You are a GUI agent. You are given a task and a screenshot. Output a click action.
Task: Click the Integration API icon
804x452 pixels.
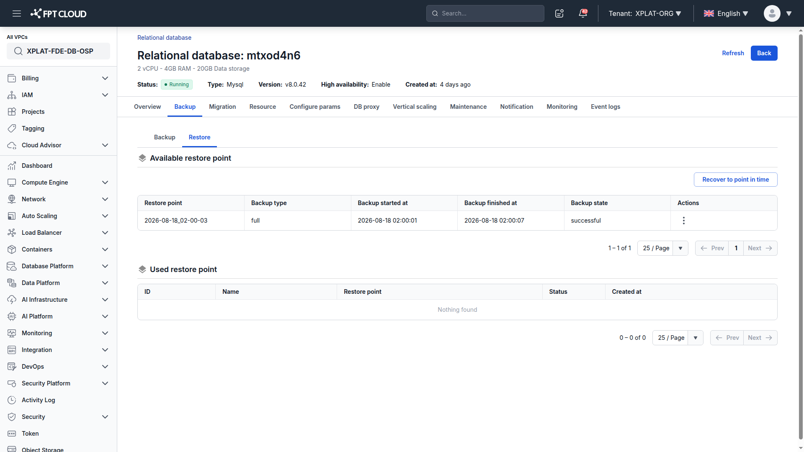click(x=12, y=350)
